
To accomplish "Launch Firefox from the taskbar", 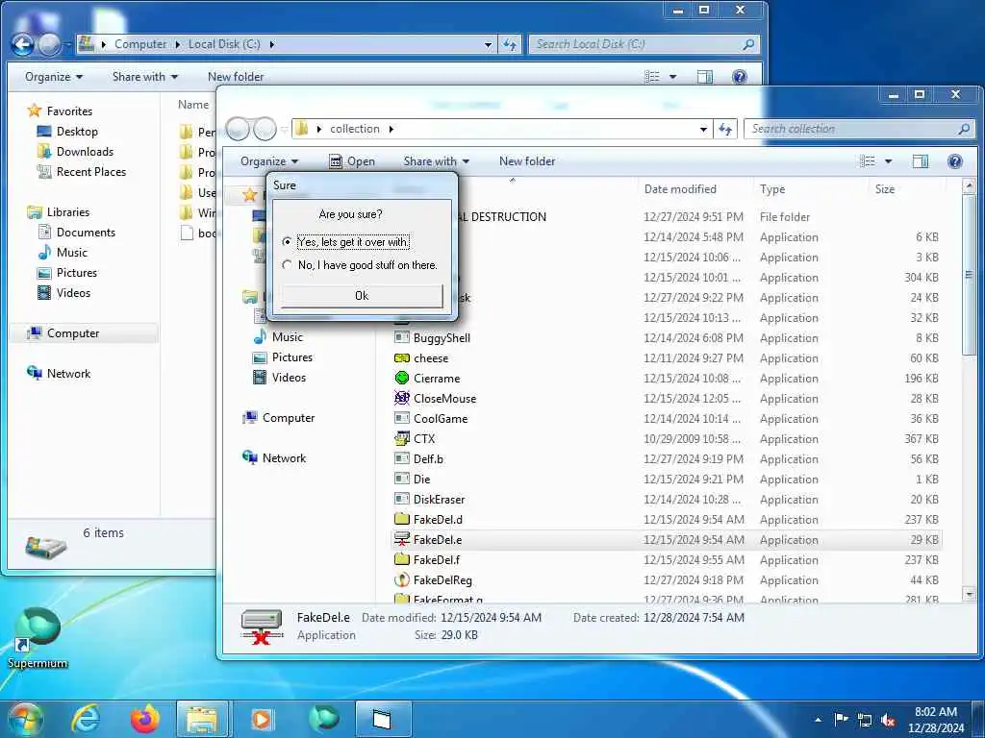I will 144,719.
